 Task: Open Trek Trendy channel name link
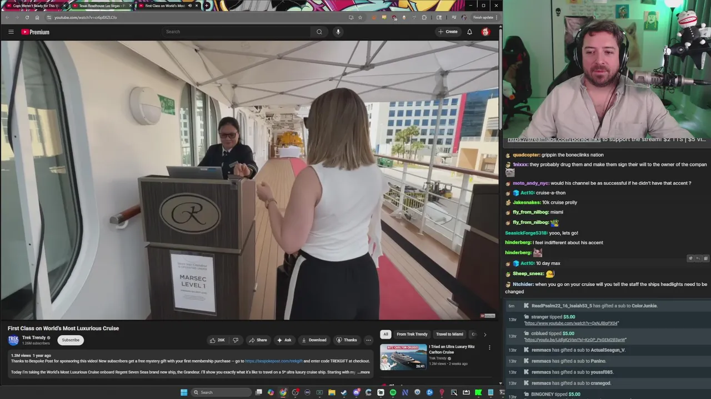tap(34, 337)
